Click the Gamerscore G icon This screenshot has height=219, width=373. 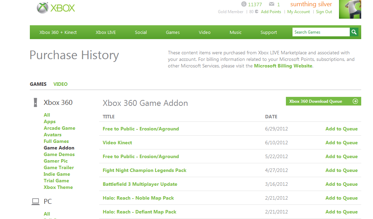click(244, 4)
